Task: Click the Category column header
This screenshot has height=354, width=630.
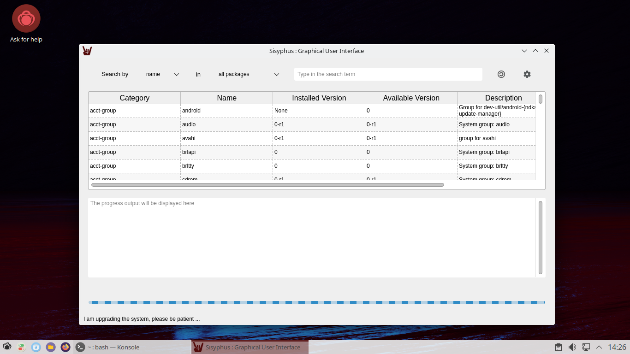Action: tap(135, 98)
